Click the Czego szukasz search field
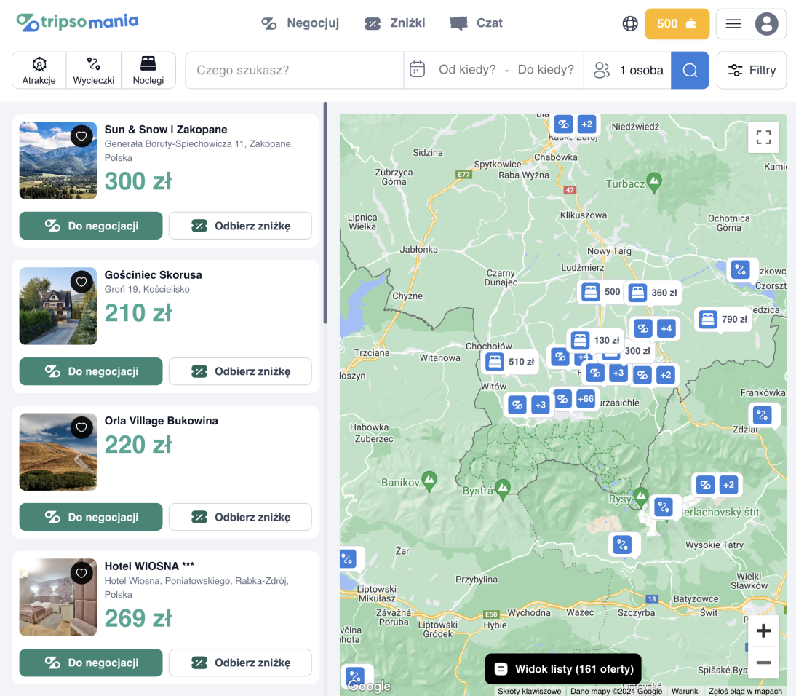This screenshot has height=696, width=796. click(294, 71)
